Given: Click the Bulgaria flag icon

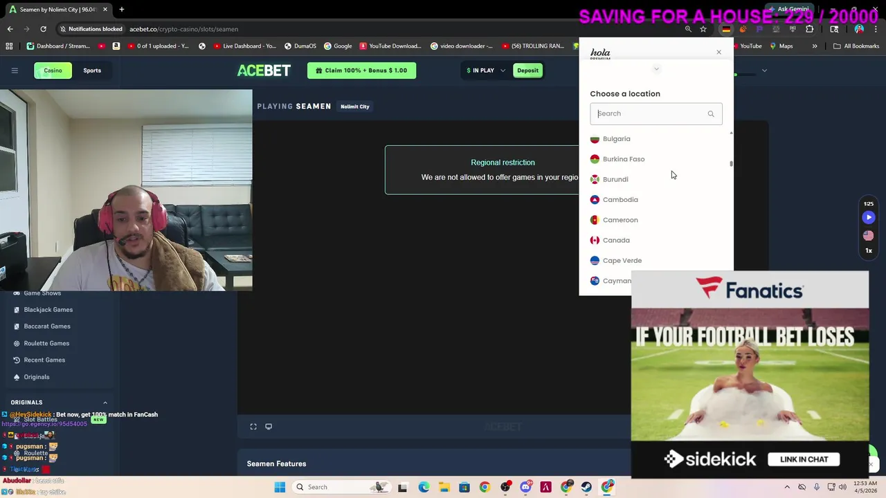Looking at the screenshot, I should click(595, 139).
